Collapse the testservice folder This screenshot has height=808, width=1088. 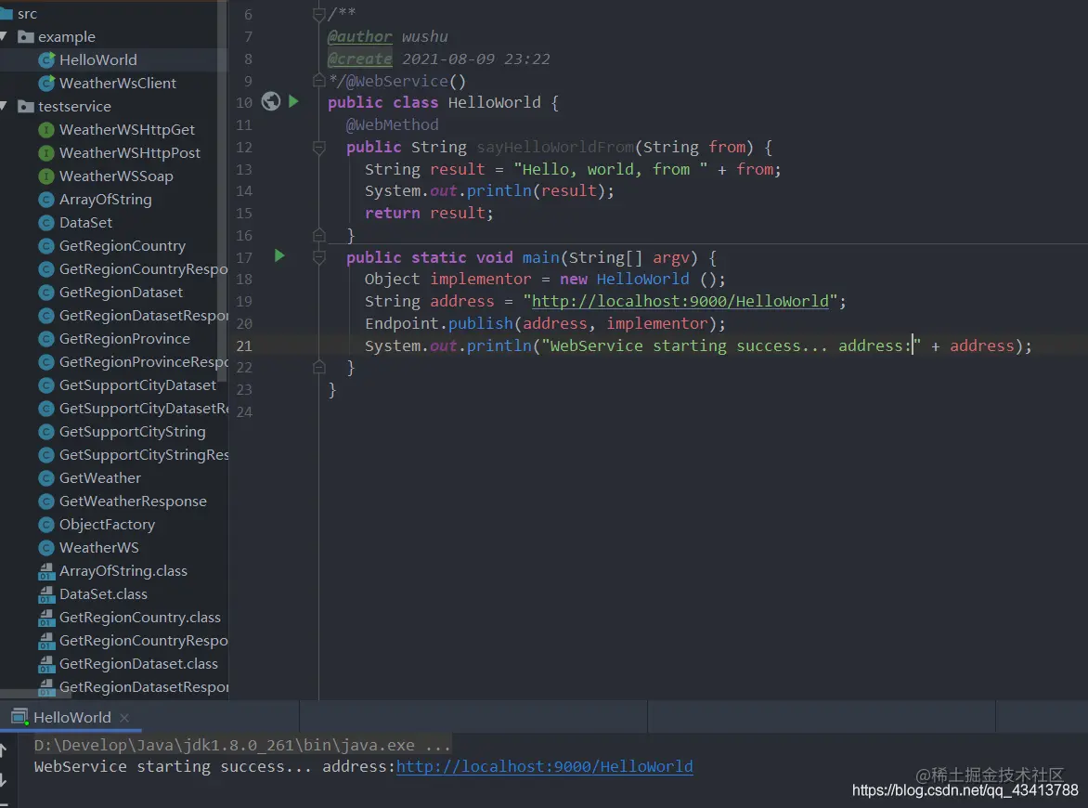4,106
